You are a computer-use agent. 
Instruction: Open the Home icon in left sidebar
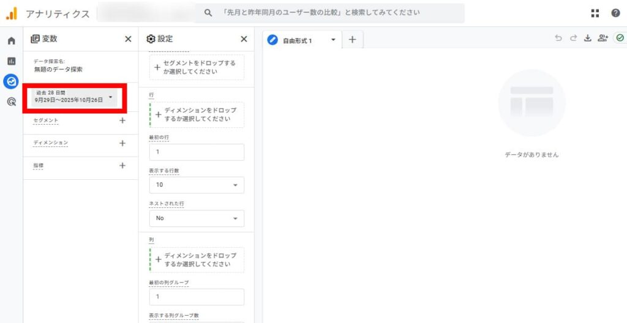[x=11, y=41]
